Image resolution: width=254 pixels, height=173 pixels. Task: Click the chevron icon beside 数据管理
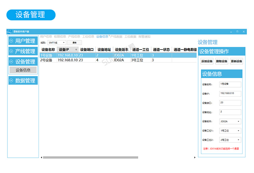pos(11,81)
